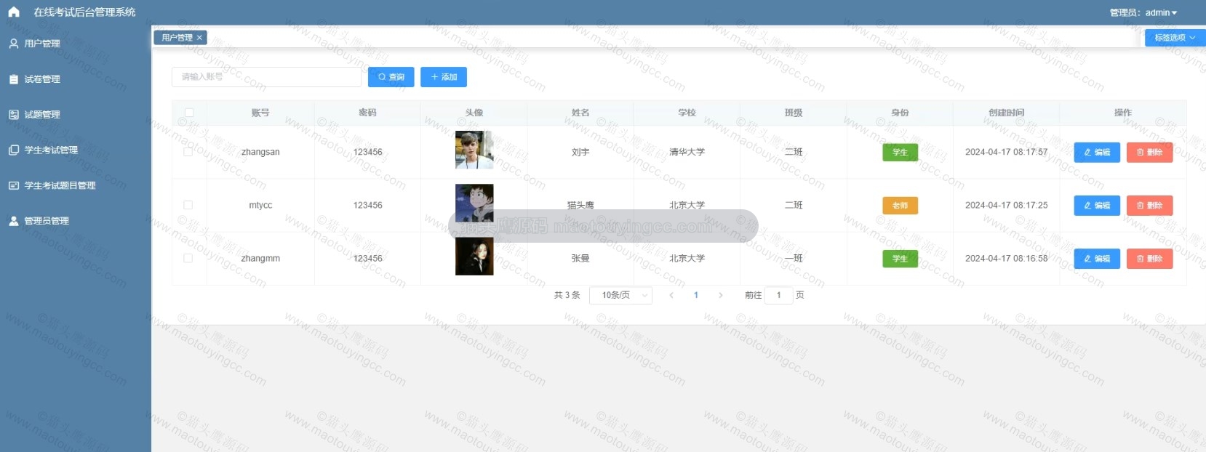Click the 老师 tag in mtycc row
This screenshot has width=1206, height=452.
tap(900, 206)
